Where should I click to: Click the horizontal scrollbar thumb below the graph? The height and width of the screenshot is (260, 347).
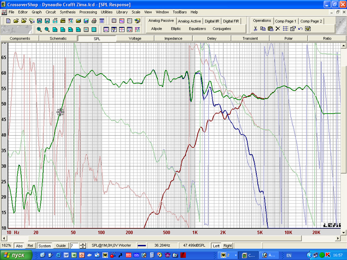[x=165, y=238]
